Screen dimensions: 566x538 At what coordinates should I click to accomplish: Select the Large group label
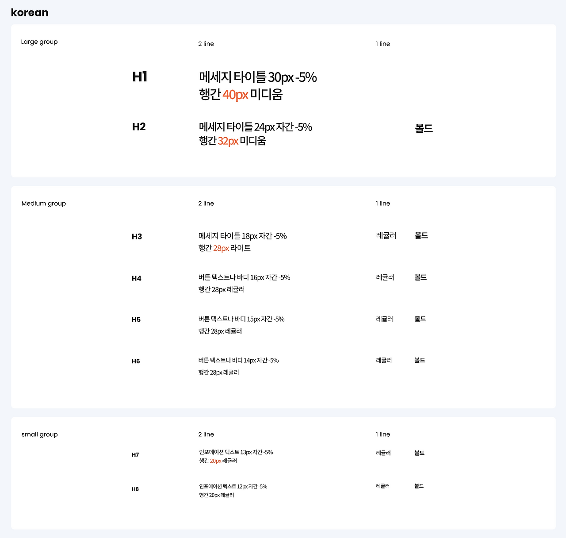tap(39, 42)
